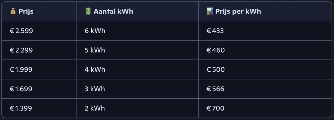
Task: Click the €1.999 price cell
Action: [39, 70]
